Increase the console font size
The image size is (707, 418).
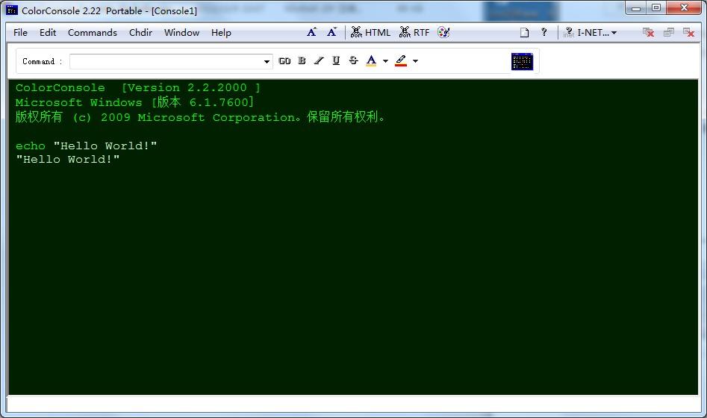pyautogui.click(x=311, y=32)
